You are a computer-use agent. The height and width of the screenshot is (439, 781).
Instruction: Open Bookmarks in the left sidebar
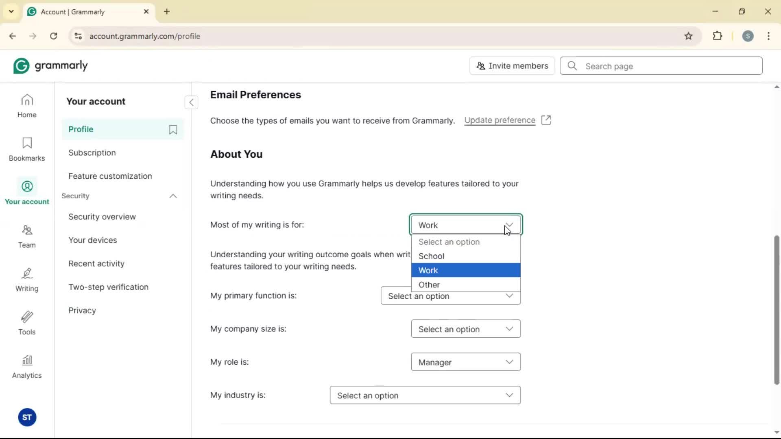coord(27,149)
